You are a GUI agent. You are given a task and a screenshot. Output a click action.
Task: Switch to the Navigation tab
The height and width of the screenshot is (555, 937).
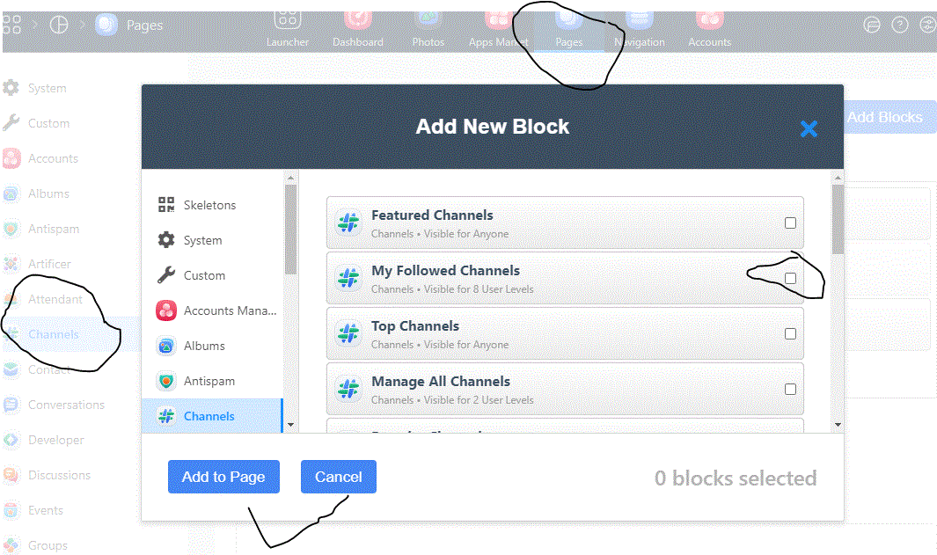(640, 29)
